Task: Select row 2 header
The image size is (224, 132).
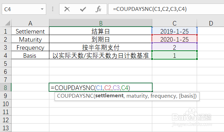Action: pyautogui.click(x=6, y=39)
